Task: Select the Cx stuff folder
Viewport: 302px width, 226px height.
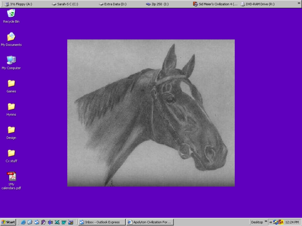Action: 11,153
